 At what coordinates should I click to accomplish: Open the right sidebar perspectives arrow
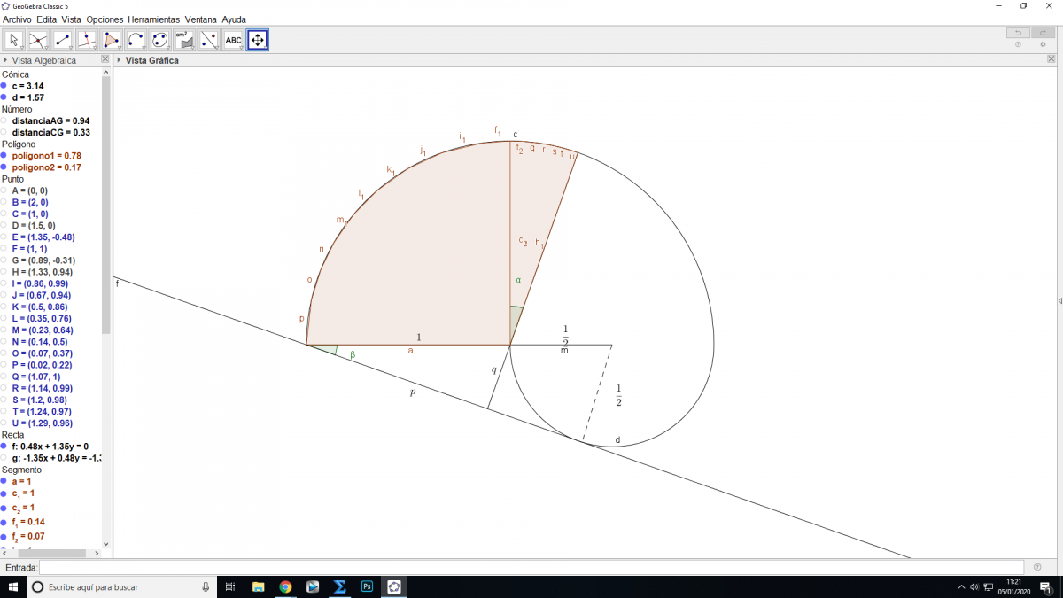[1059, 301]
